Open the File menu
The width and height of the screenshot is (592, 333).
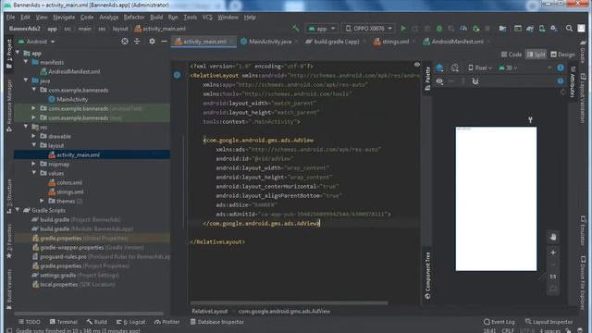(10, 18)
